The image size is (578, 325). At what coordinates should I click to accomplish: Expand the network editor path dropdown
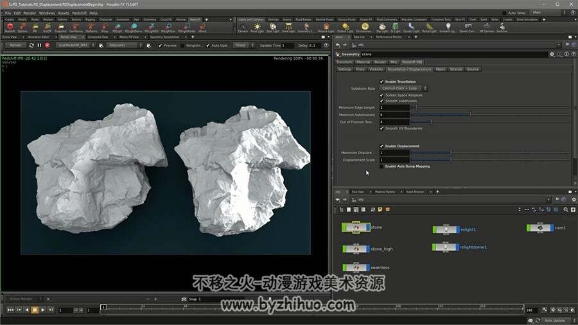click(549, 200)
